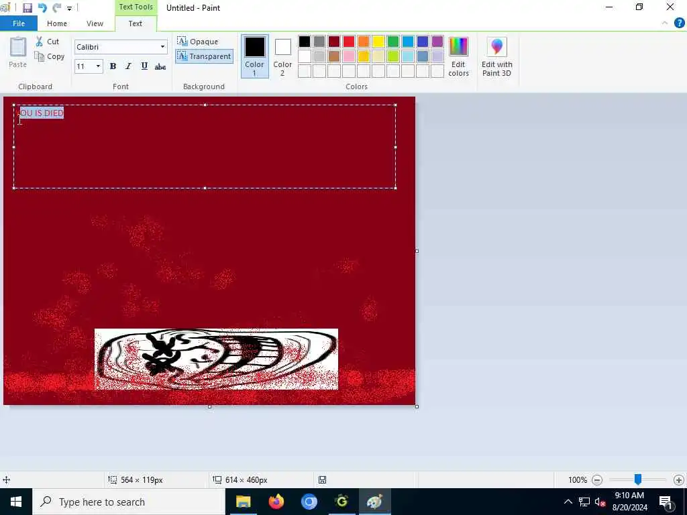Screen dimensions: 687x515
Task: Pick the indigo color swatch
Action: coord(423,42)
